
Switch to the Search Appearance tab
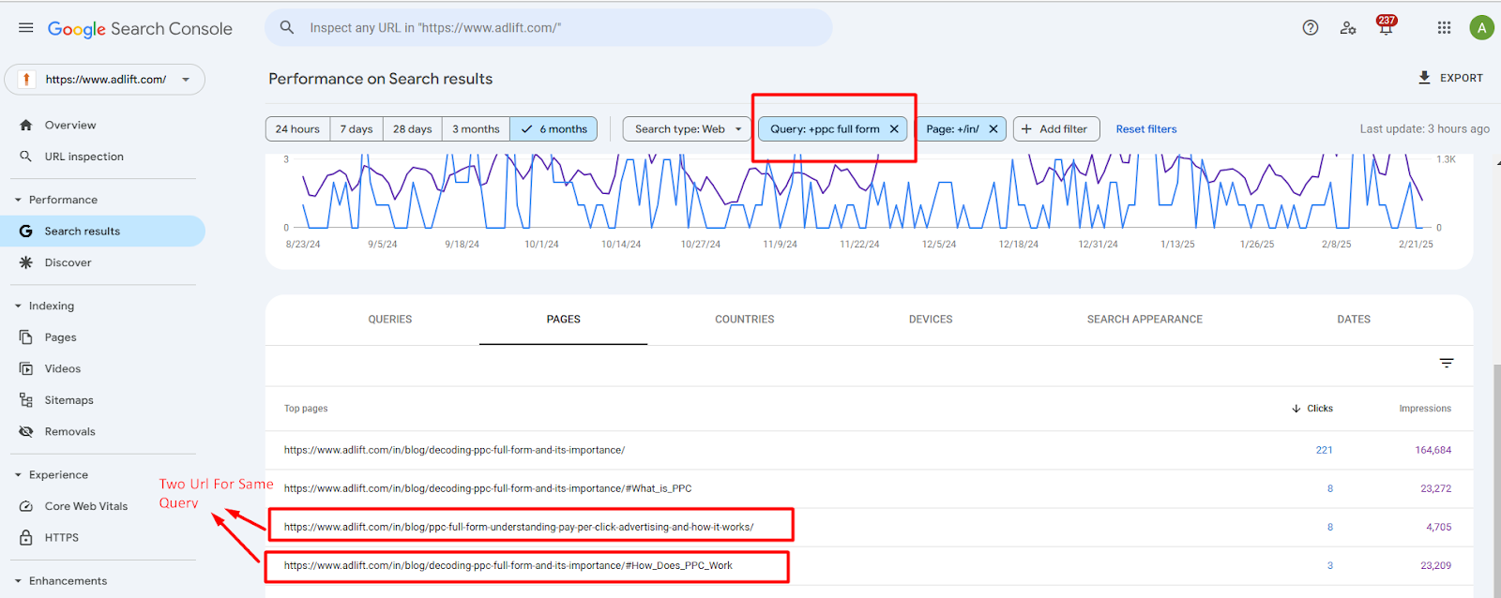click(1145, 320)
